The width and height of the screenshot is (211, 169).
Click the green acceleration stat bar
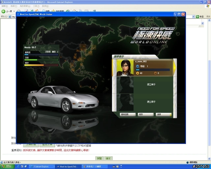(41, 60)
